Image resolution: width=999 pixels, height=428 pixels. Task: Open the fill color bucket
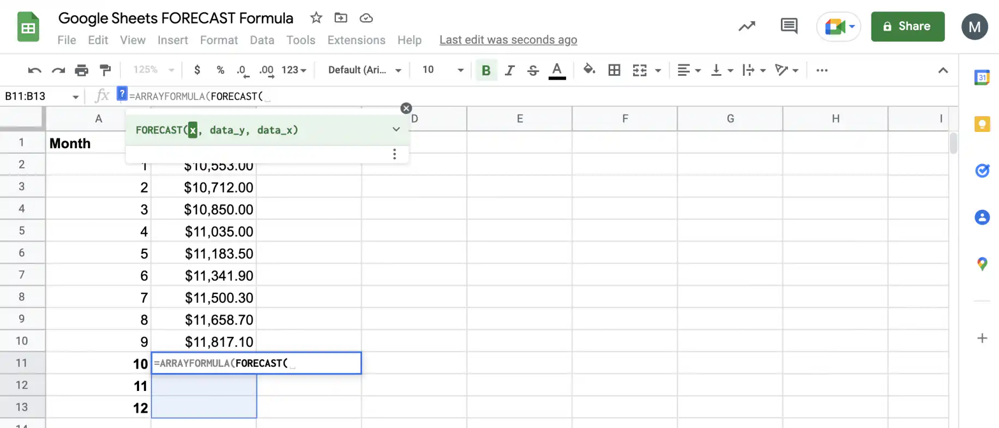589,70
